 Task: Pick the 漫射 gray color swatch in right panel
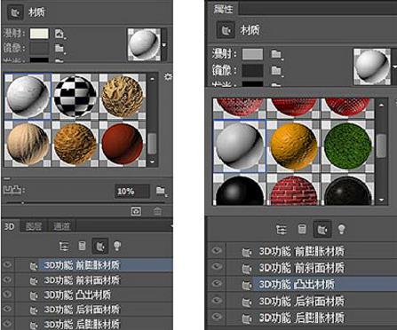[x=252, y=54]
